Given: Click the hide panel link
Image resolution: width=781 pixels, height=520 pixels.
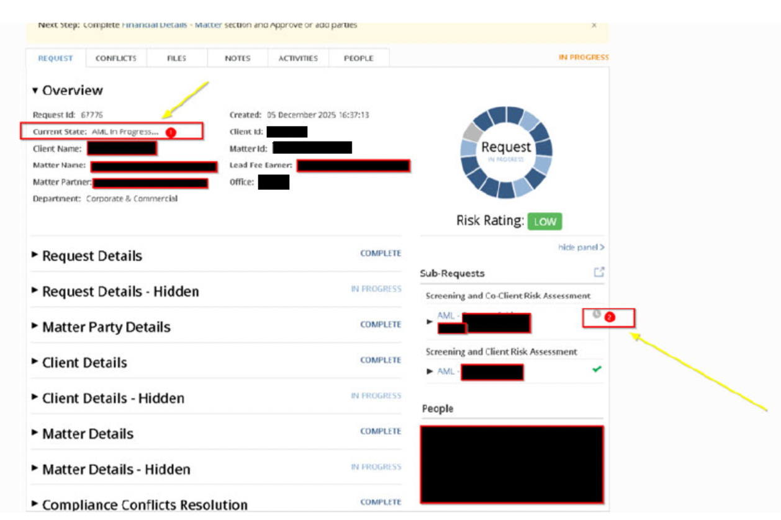Looking at the screenshot, I should pos(581,247).
